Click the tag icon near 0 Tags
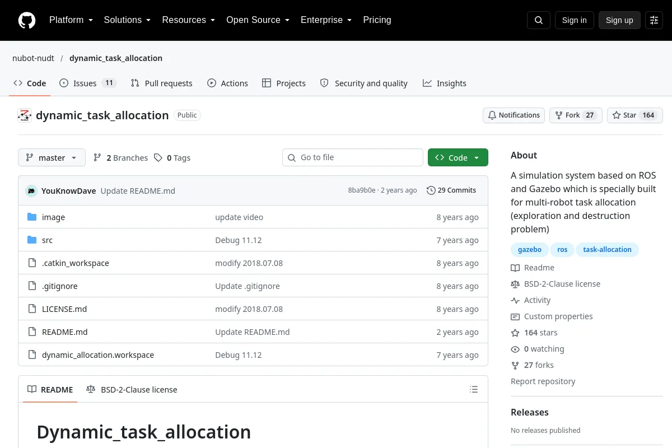 158,157
